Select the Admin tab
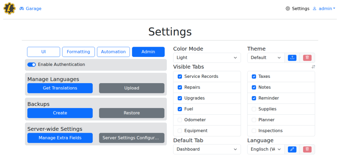 coord(148,52)
